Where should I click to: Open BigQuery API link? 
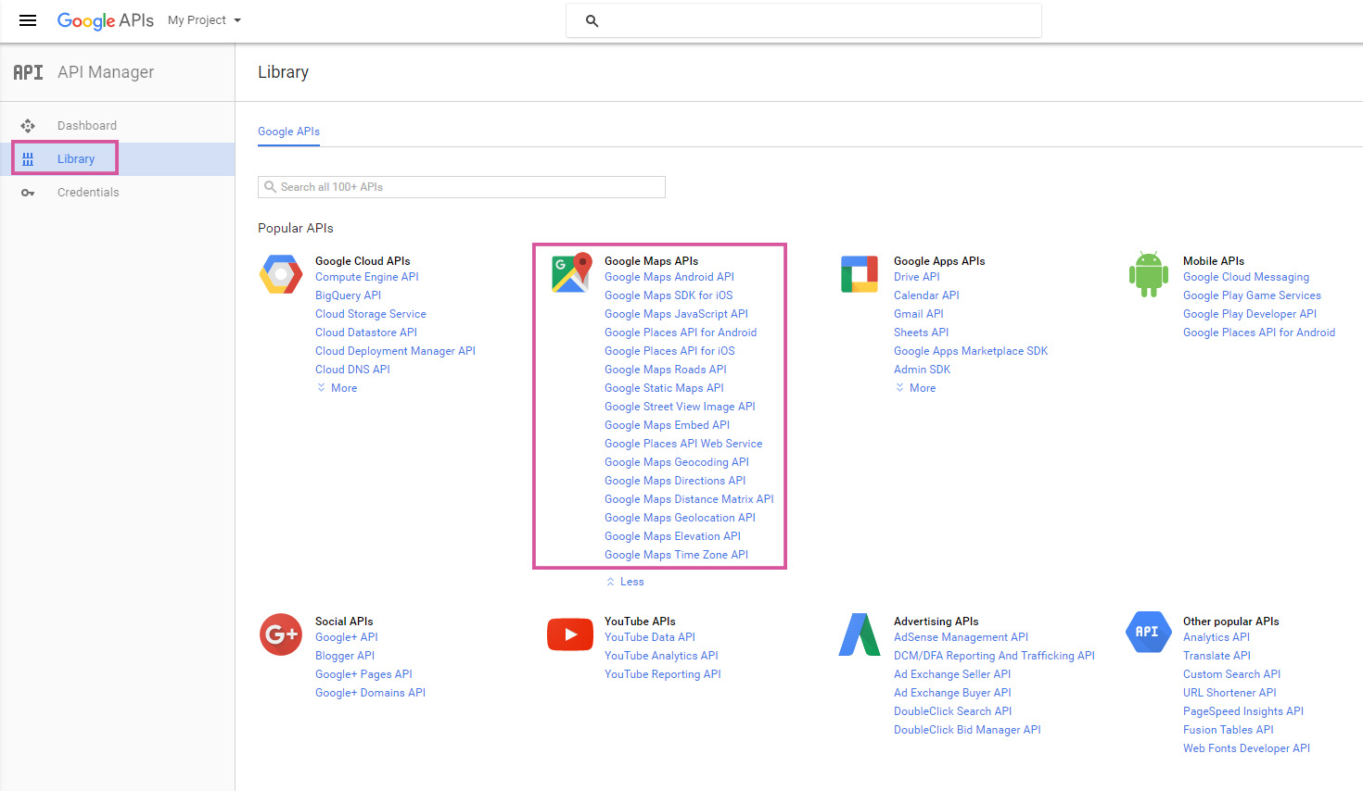(x=348, y=295)
